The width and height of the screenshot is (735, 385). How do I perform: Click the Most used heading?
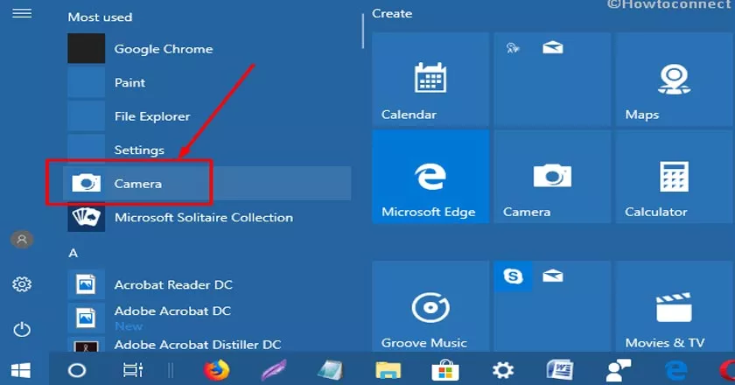point(100,17)
